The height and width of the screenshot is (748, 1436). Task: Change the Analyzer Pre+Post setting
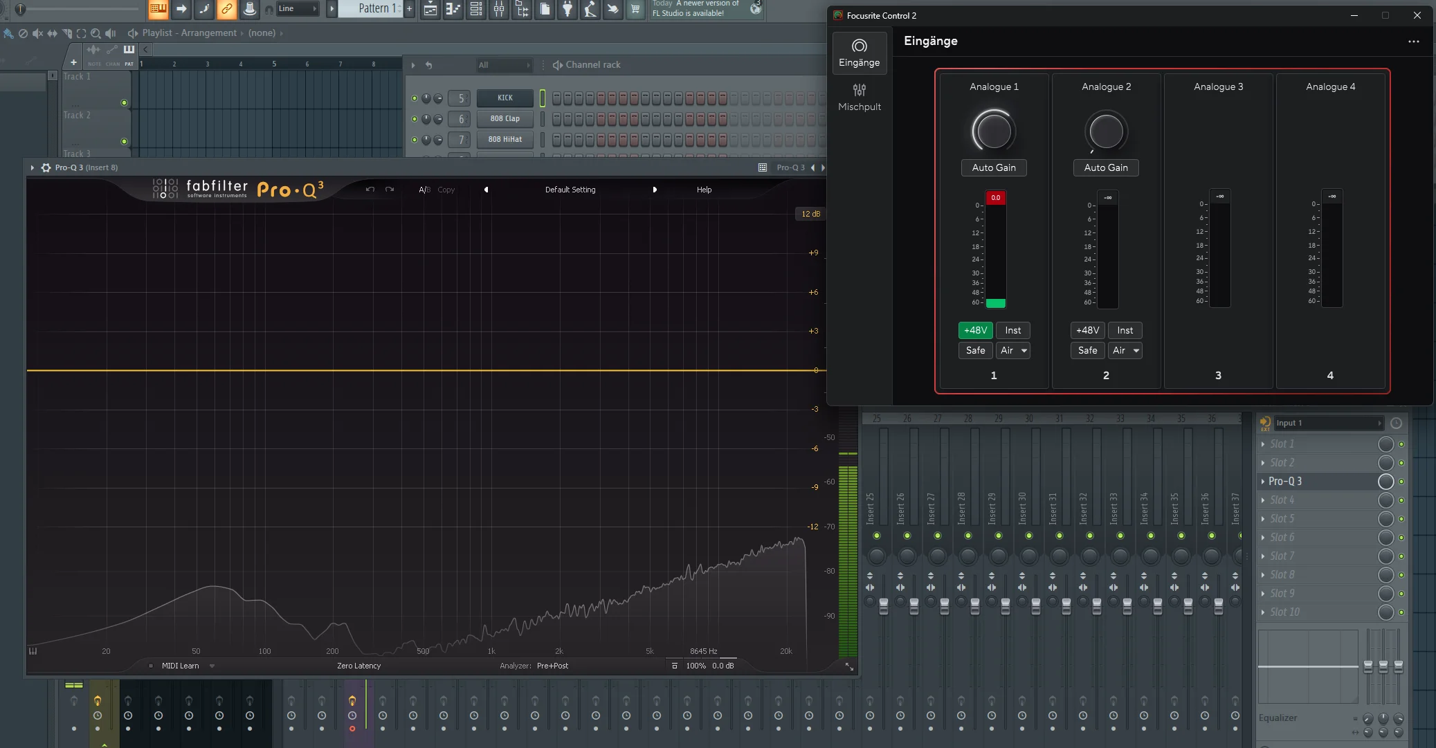click(x=552, y=666)
